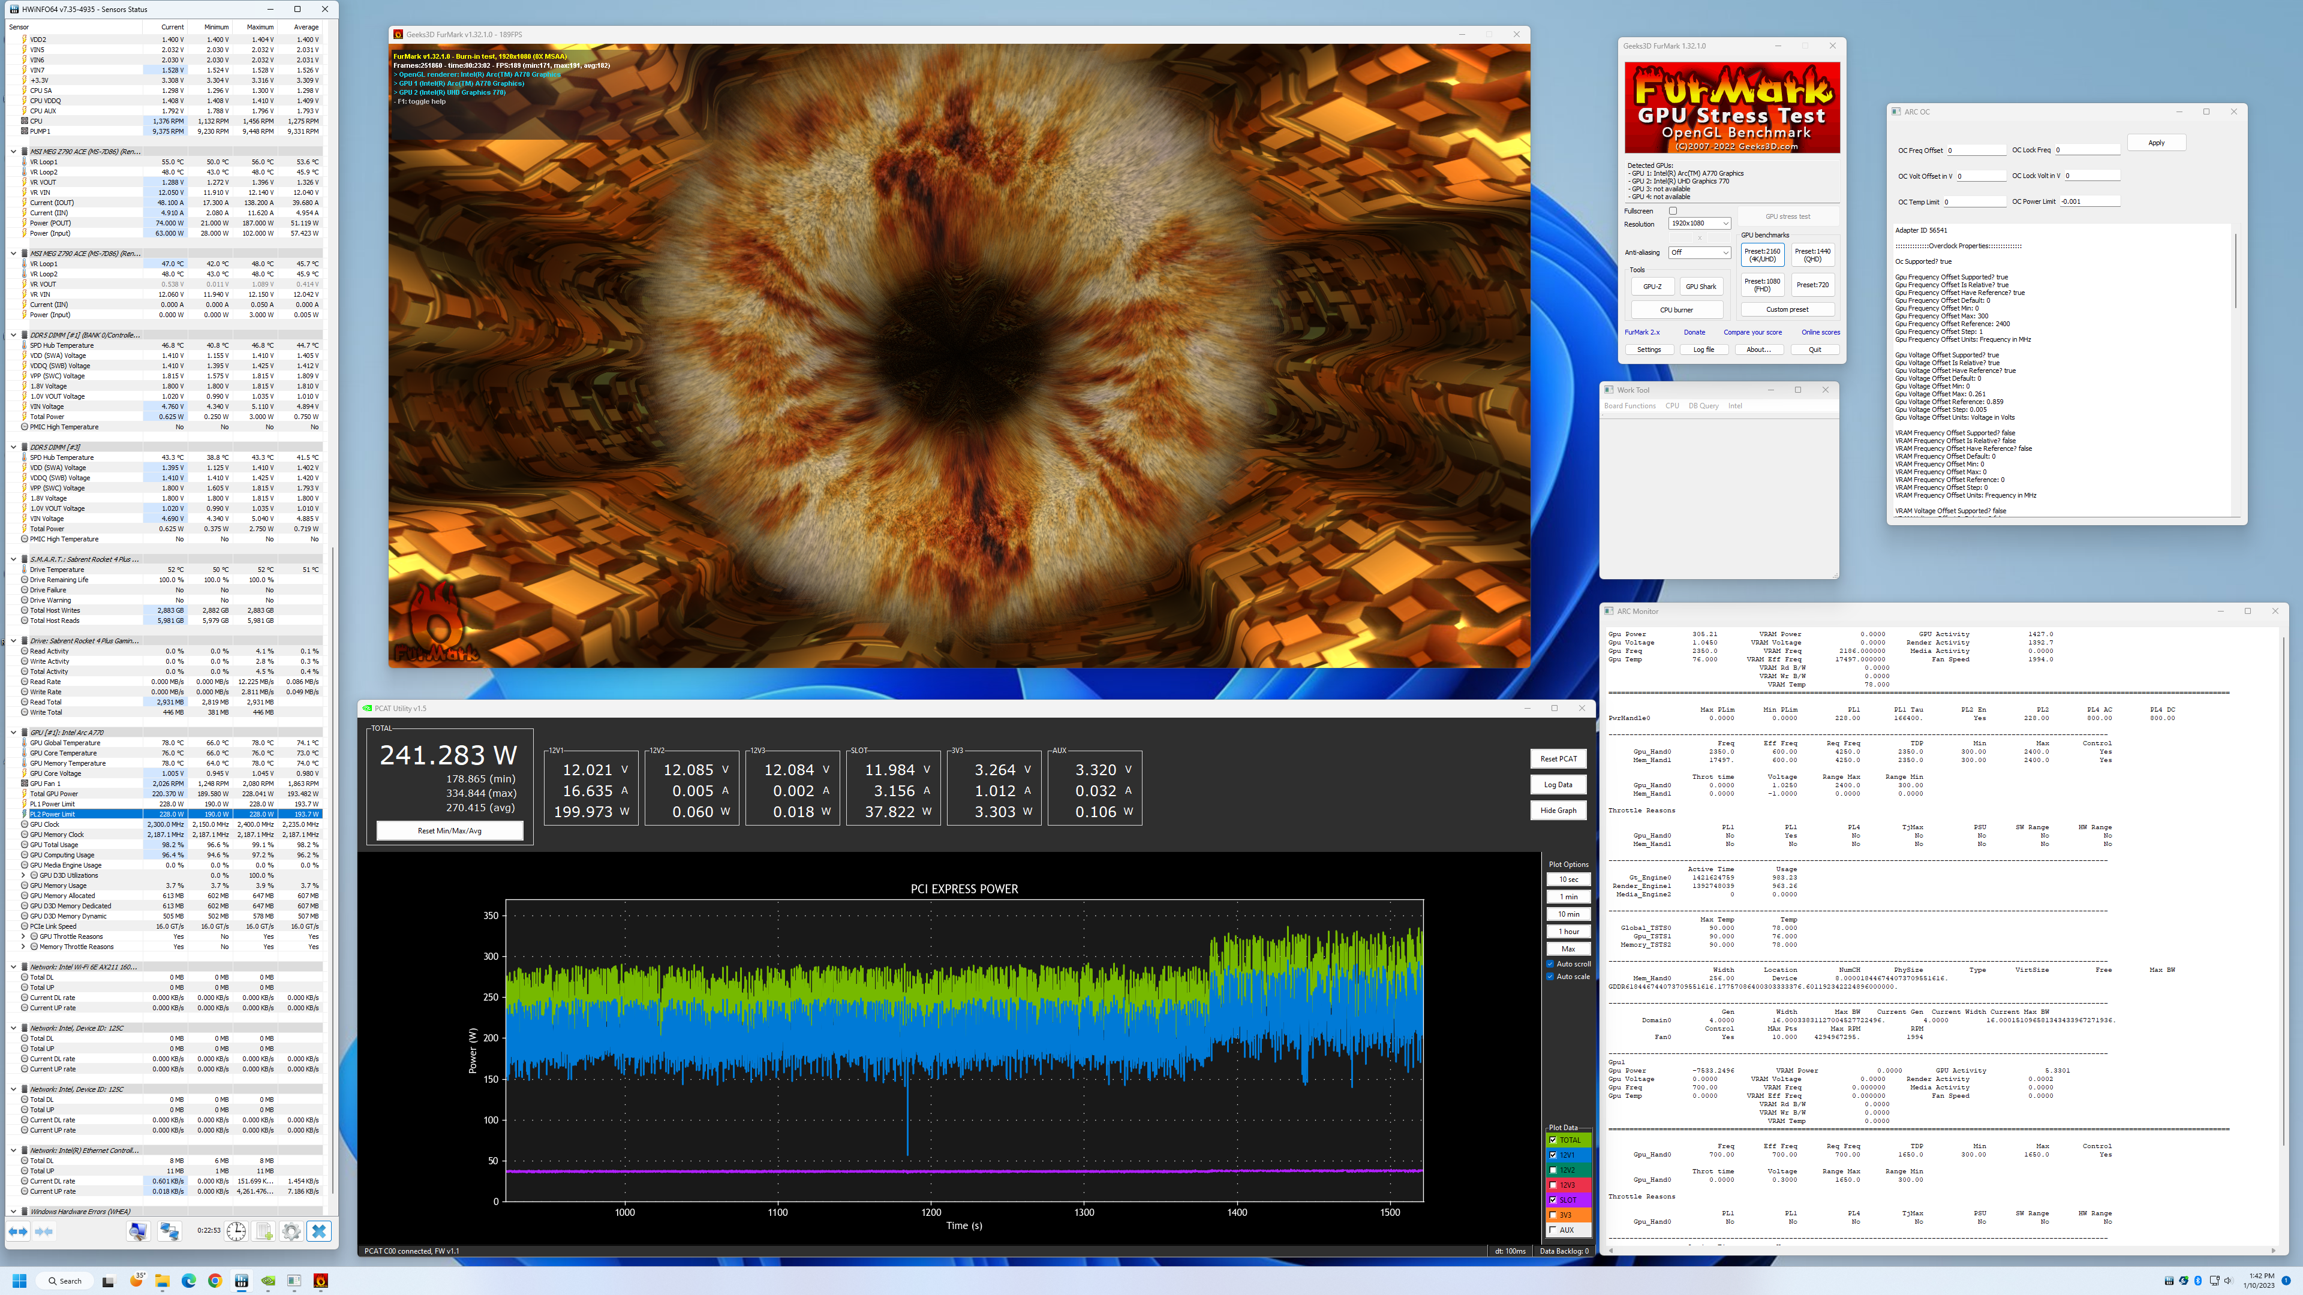Click the OC Power Limit input field
The width and height of the screenshot is (2303, 1295).
coord(2089,201)
